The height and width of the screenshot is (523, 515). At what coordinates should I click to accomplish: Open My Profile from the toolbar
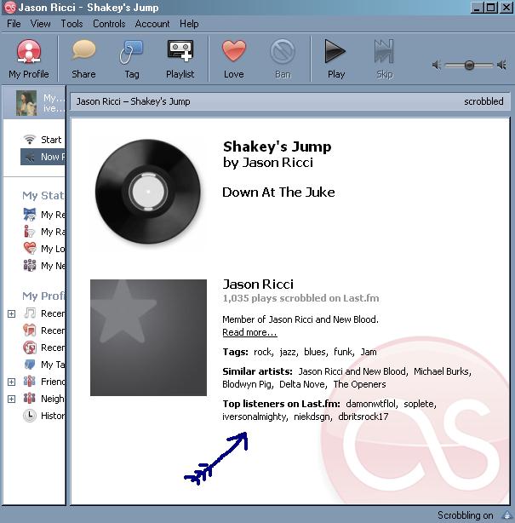click(29, 59)
